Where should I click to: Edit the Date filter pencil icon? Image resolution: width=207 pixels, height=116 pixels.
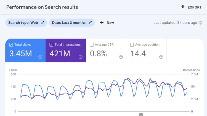tap(90, 23)
